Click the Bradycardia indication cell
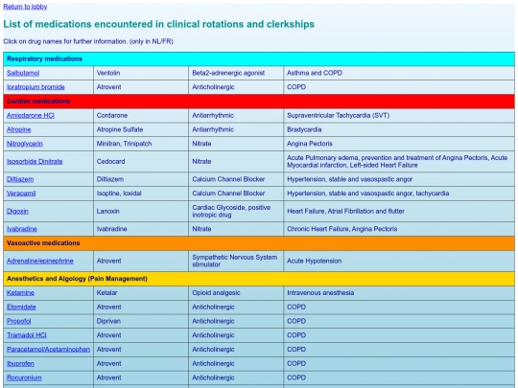 [x=399, y=129]
